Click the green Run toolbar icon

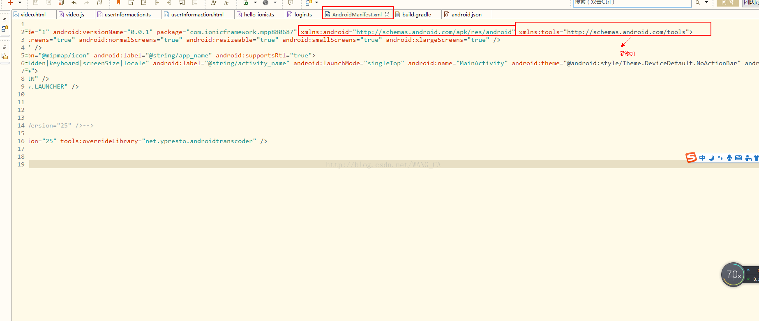pos(246,2)
